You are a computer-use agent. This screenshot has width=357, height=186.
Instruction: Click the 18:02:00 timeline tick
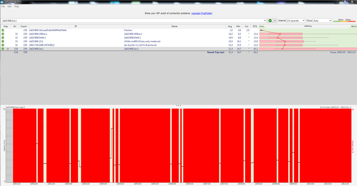pyautogui.click(x=34, y=184)
